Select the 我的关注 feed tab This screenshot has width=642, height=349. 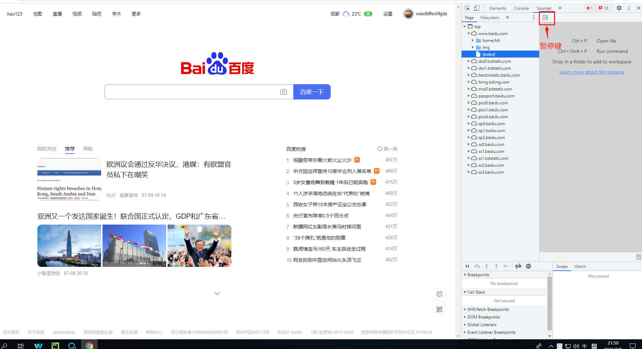(x=47, y=149)
